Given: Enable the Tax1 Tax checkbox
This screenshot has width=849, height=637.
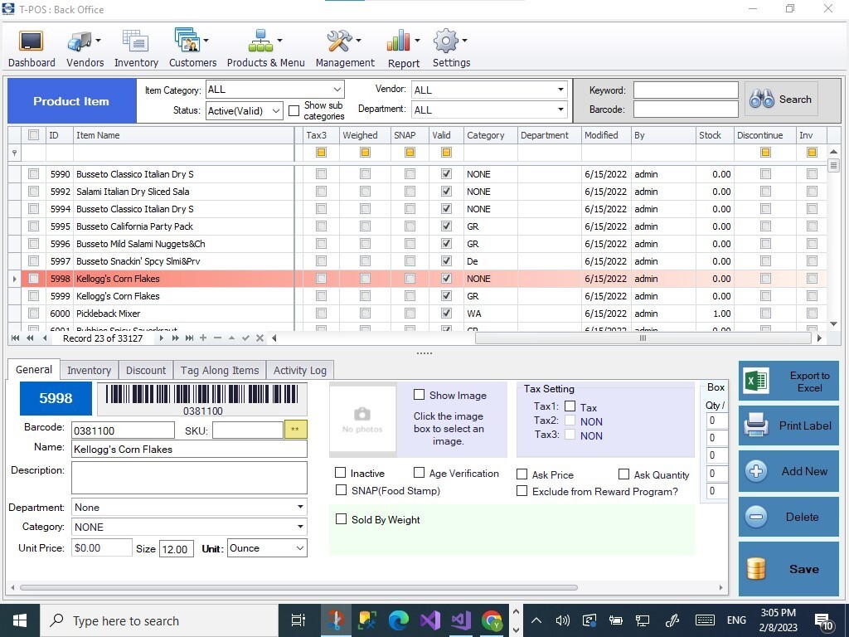Looking at the screenshot, I should tap(570, 406).
